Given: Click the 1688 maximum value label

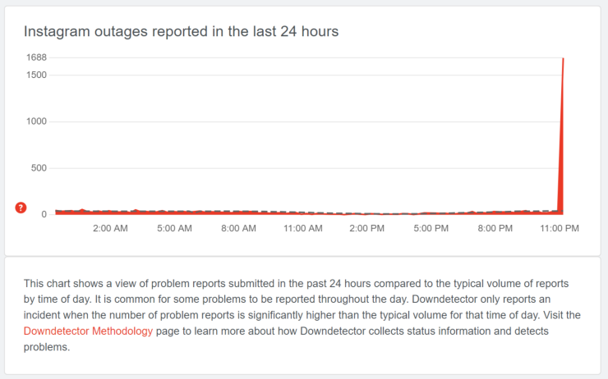Looking at the screenshot, I should tap(36, 57).
